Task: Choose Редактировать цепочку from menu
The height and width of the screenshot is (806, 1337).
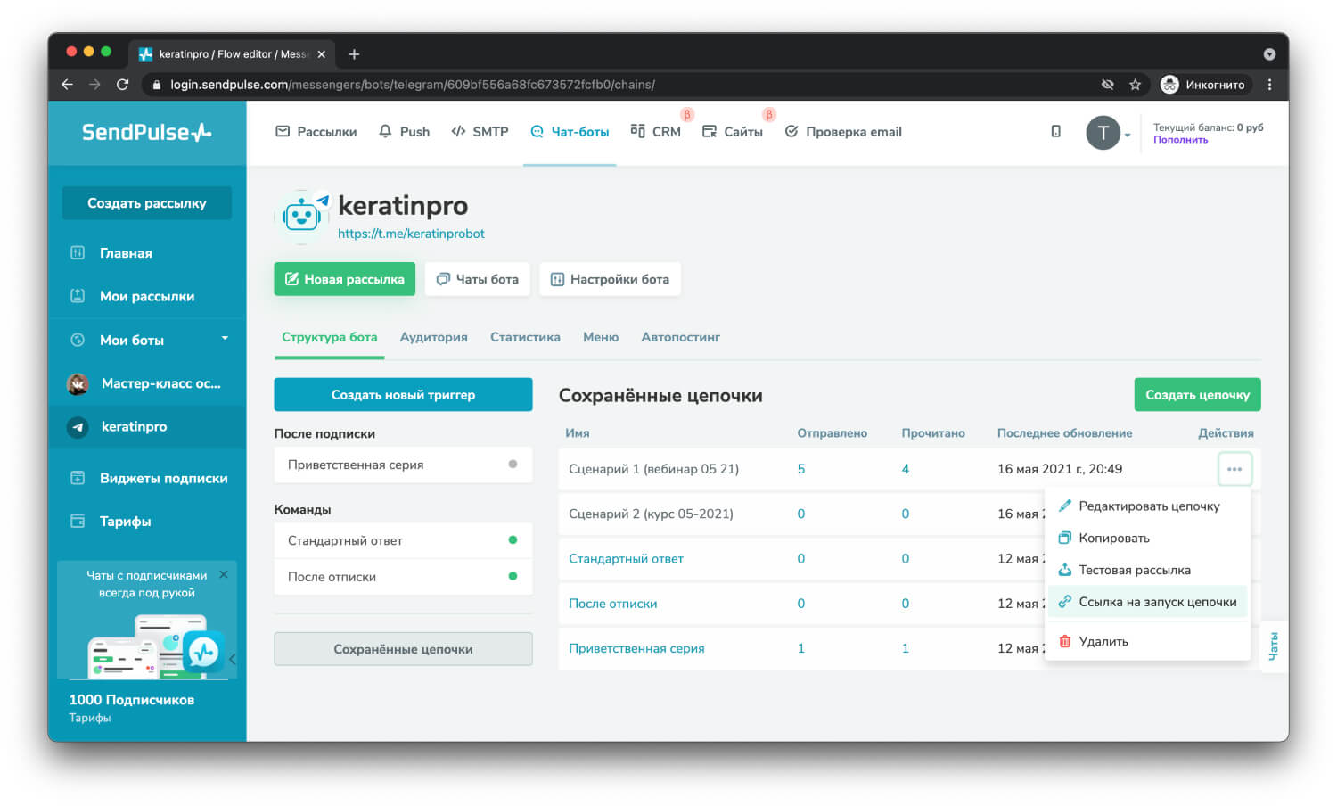Action: pos(1148,506)
